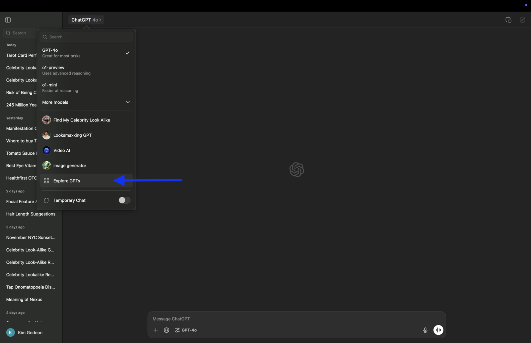Click the magnifier icon in dropdown search

point(45,37)
